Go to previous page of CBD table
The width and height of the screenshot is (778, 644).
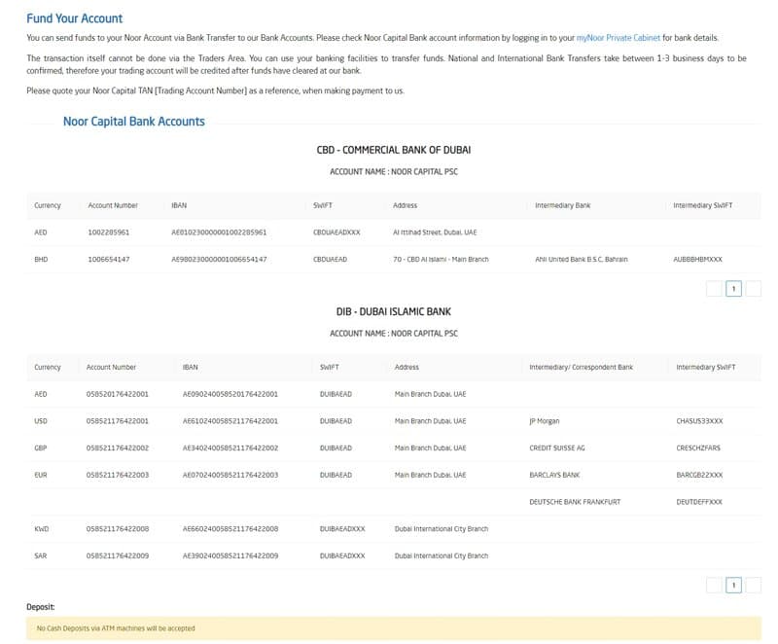tap(714, 288)
